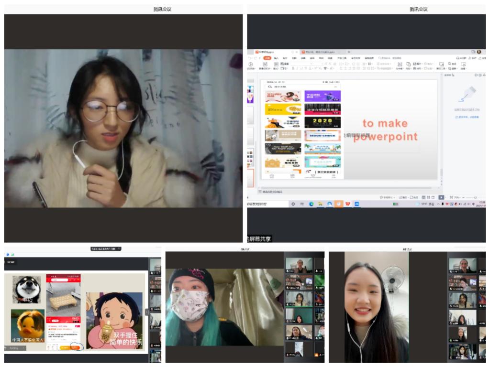Open Microsoft Edge from the taskbar
The image size is (490, 367).
coord(311,204)
